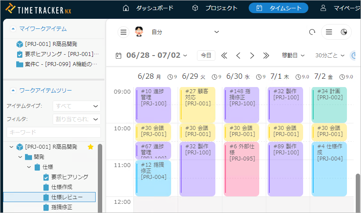This screenshot has width=361, height=213.
Task: Click the refresh icon in the timesheet toolbar
Action: point(312,32)
